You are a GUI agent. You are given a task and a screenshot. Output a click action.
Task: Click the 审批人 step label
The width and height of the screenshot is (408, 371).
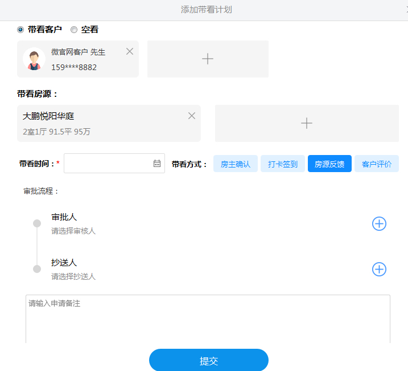coord(64,217)
